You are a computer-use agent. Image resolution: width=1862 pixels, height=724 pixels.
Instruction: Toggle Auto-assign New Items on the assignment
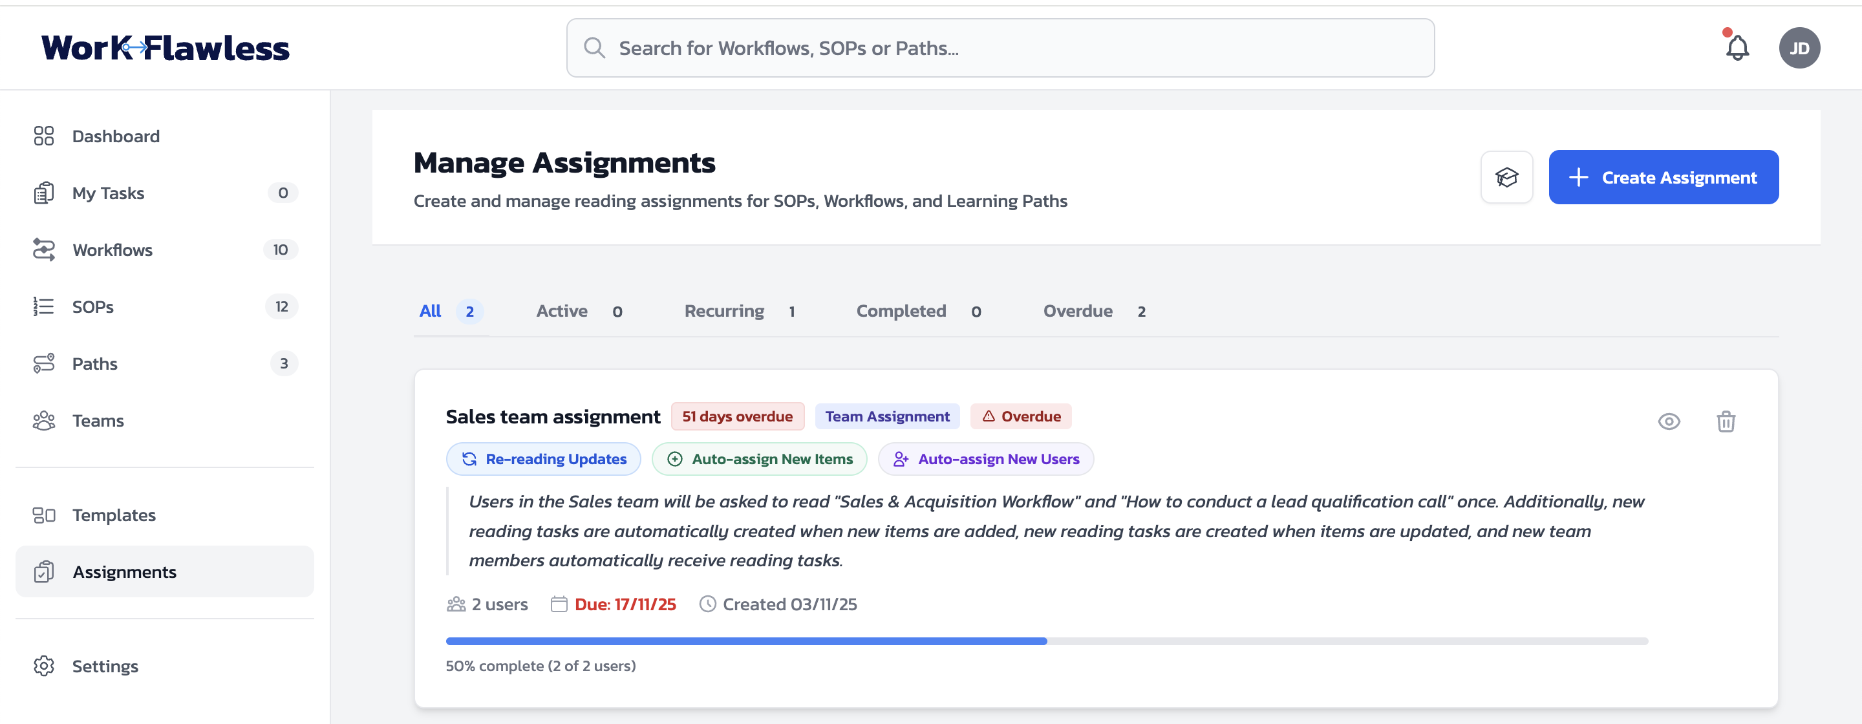click(x=759, y=459)
